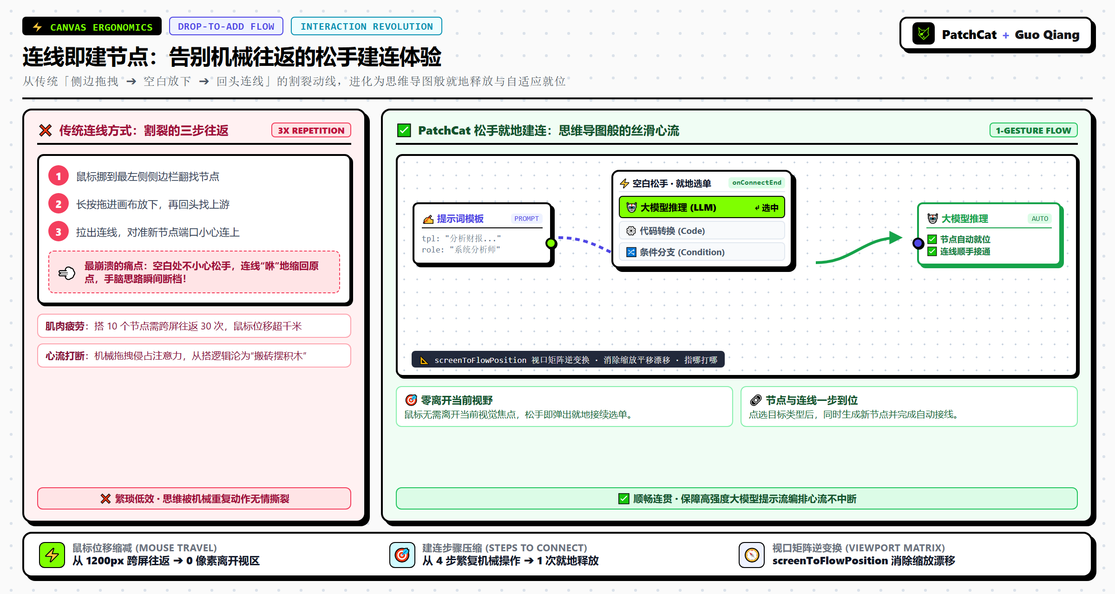Click screenToFlowPosition 消除缩放漂移 text
1115x594 pixels.
click(864, 561)
